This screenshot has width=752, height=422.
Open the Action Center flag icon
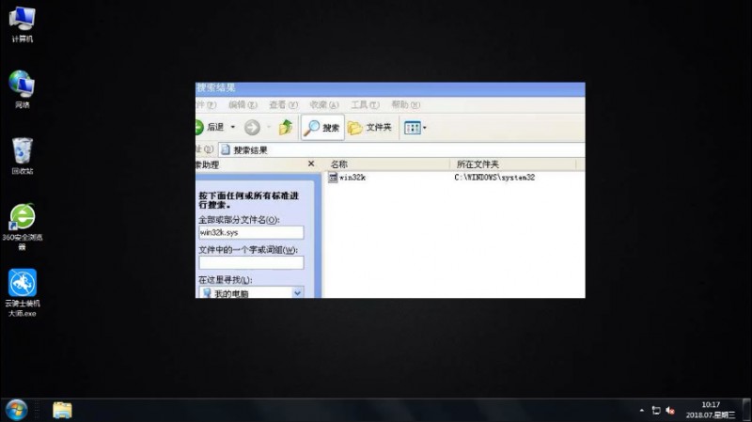click(656, 411)
